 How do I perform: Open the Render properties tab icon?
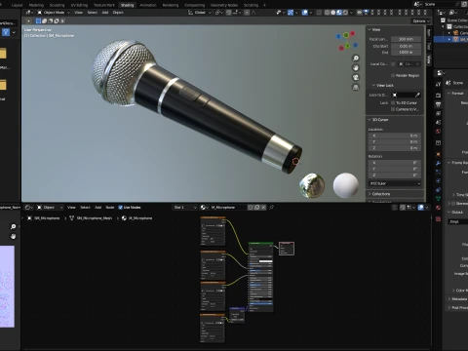pyautogui.click(x=438, y=96)
